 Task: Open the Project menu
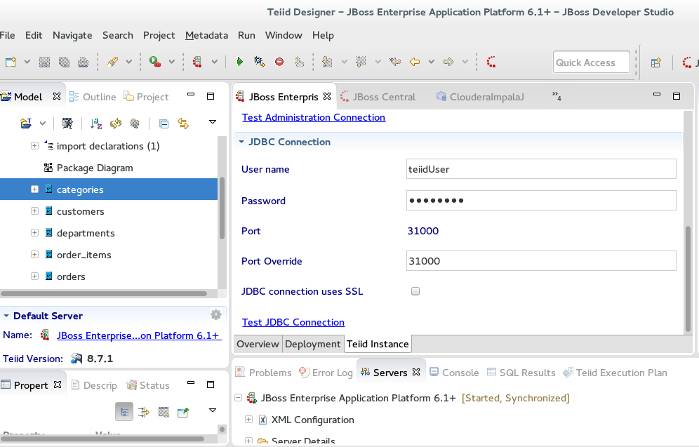tap(159, 35)
